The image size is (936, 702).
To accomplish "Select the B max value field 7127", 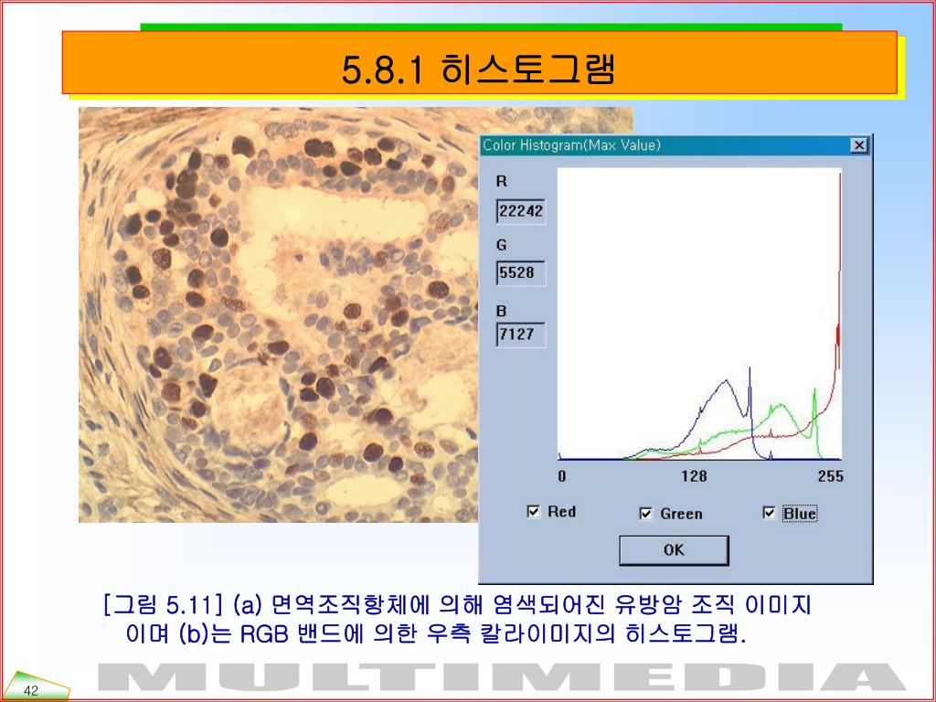I will [x=521, y=335].
